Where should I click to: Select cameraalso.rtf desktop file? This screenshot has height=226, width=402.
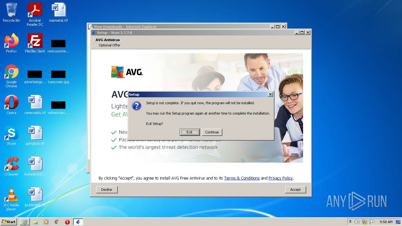35,105
